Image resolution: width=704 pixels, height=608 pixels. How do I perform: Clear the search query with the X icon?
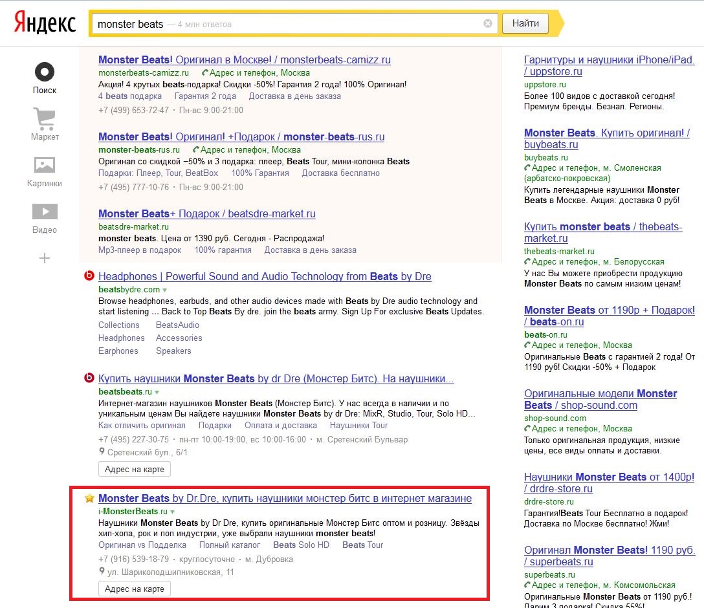click(x=488, y=23)
